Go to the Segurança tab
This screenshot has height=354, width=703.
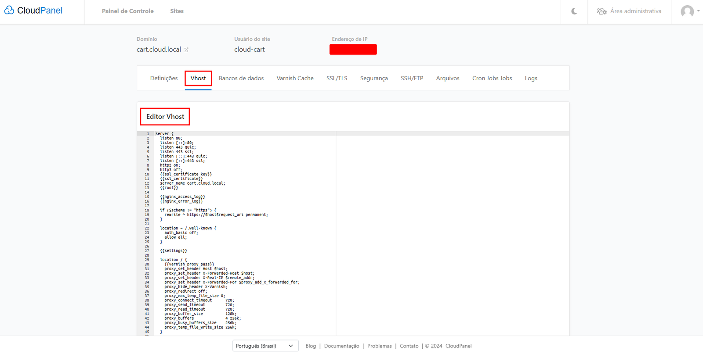pos(374,78)
